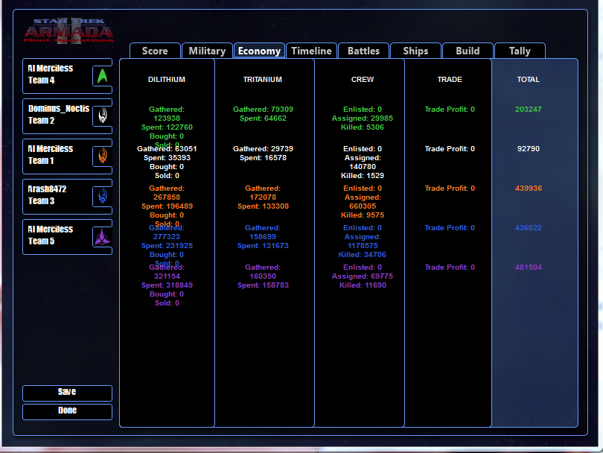Switch to the Build tab
Screen dimensions: 603x453
(468, 51)
